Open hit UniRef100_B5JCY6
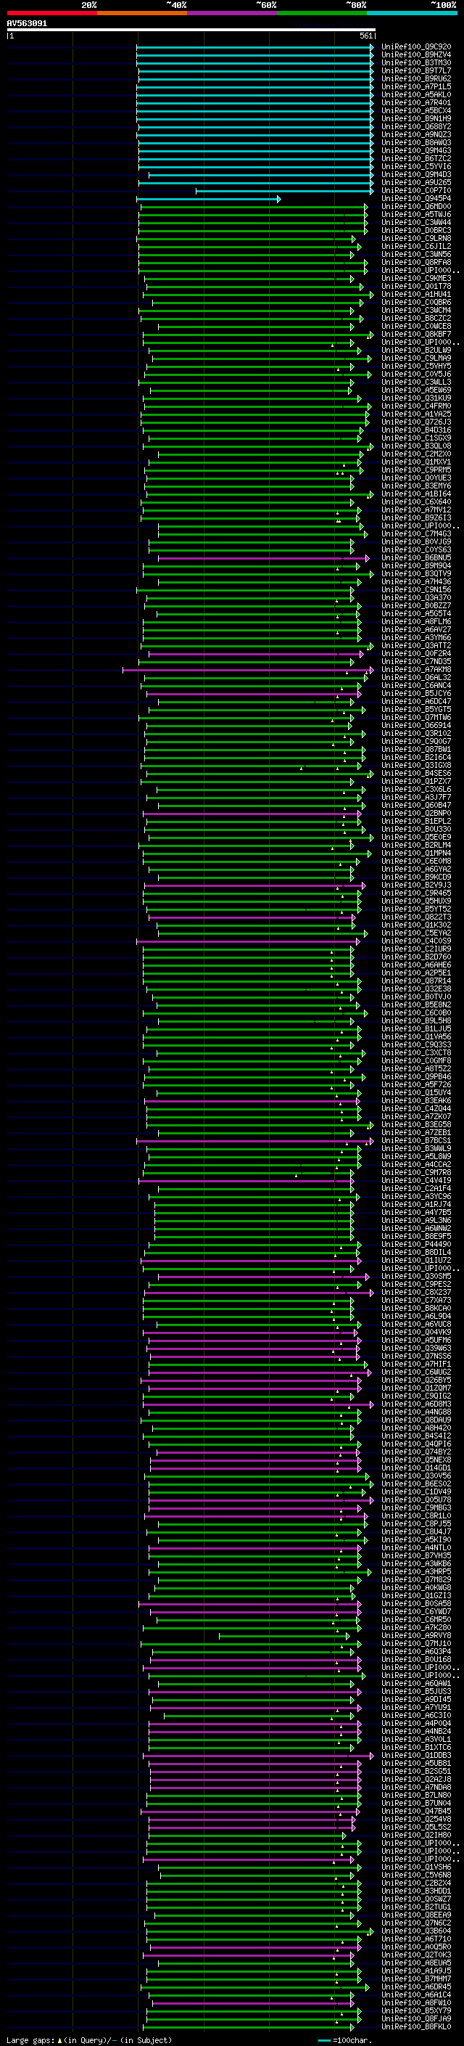Image resolution: width=464 pixels, height=2046 pixels. click(416, 693)
